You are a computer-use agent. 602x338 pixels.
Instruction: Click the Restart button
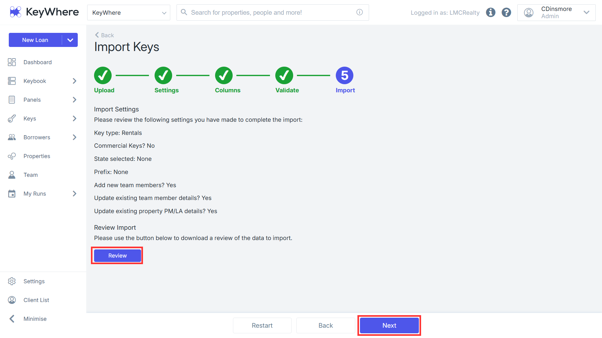pos(262,325)
